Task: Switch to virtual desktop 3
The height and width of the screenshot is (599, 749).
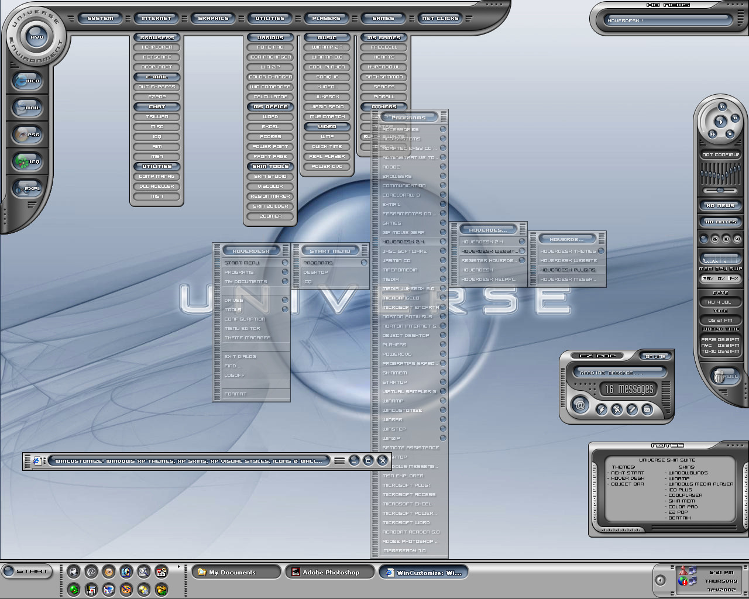Action: coord(726,239)
